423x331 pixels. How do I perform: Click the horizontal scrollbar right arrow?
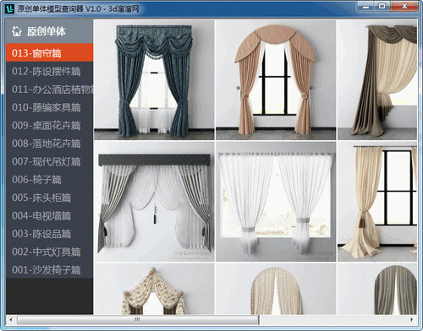point(412,319)
